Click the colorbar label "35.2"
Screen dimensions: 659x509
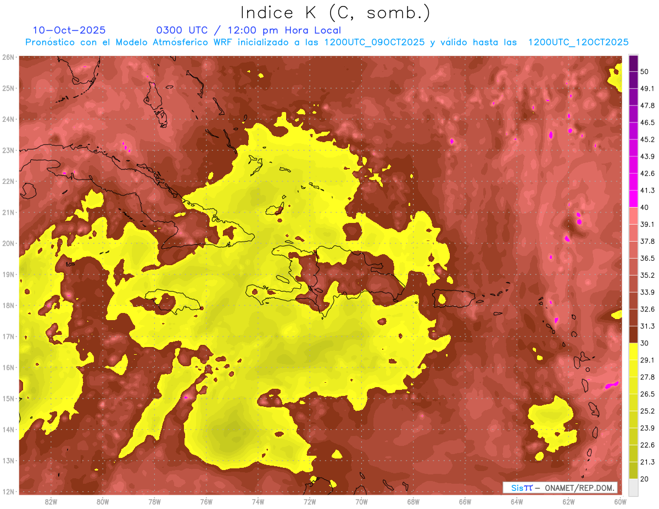[x=647, y=275]
